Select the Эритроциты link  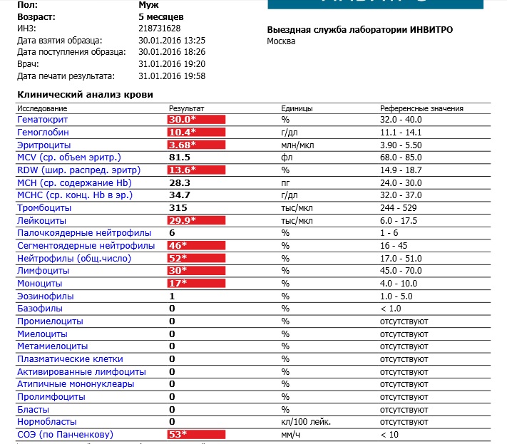(x=42, y=145)
